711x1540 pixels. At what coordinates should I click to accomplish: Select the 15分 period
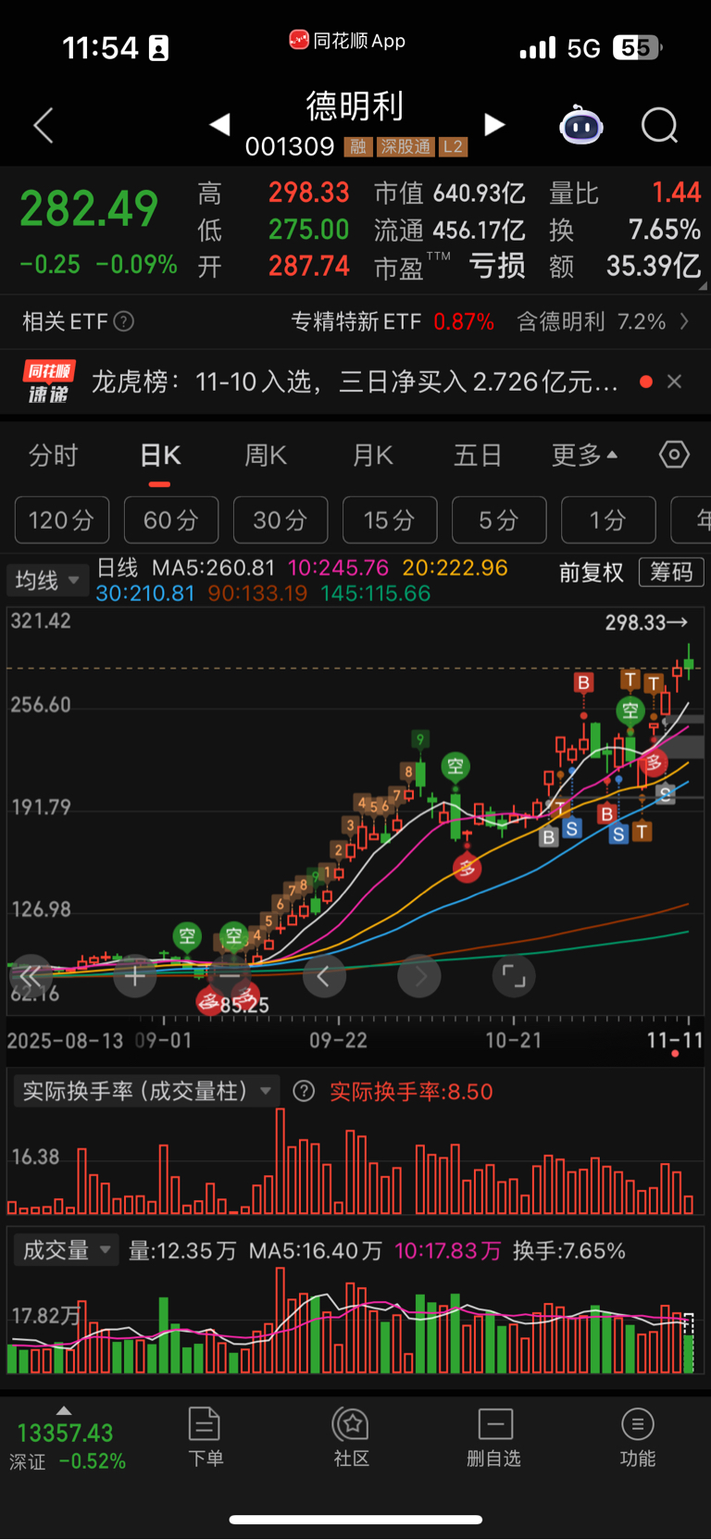(x=390, y=520)
